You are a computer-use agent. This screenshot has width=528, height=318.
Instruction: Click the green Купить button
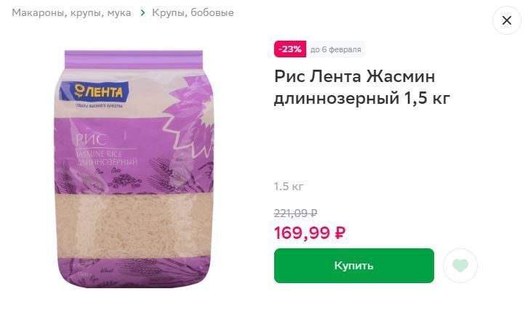click(354, 266)
